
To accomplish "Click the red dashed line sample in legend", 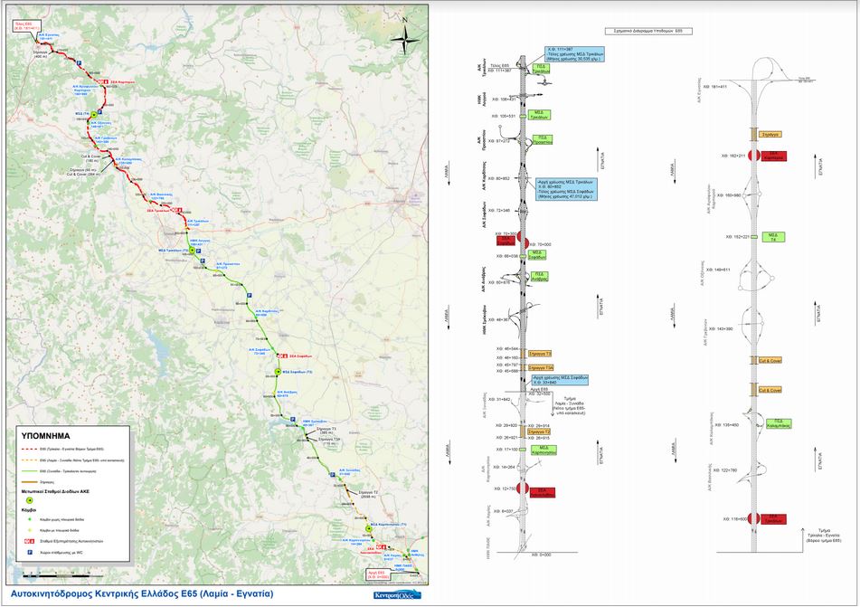I will [30, 449].
